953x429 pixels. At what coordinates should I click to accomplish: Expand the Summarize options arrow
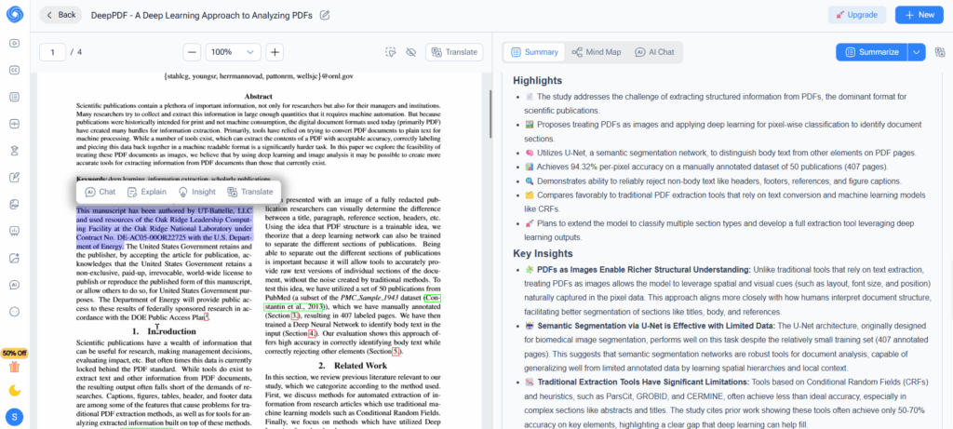tap(917, 52)
